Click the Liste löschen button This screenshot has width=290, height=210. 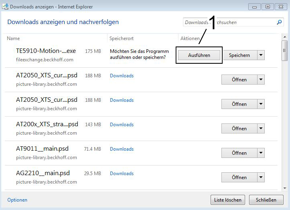point(228,200)
